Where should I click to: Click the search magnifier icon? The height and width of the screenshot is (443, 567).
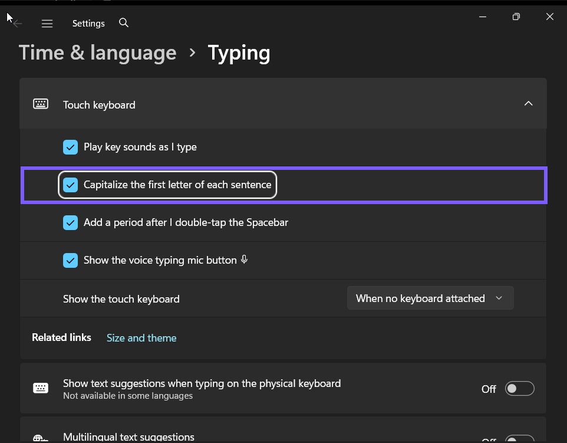(124, 23)
